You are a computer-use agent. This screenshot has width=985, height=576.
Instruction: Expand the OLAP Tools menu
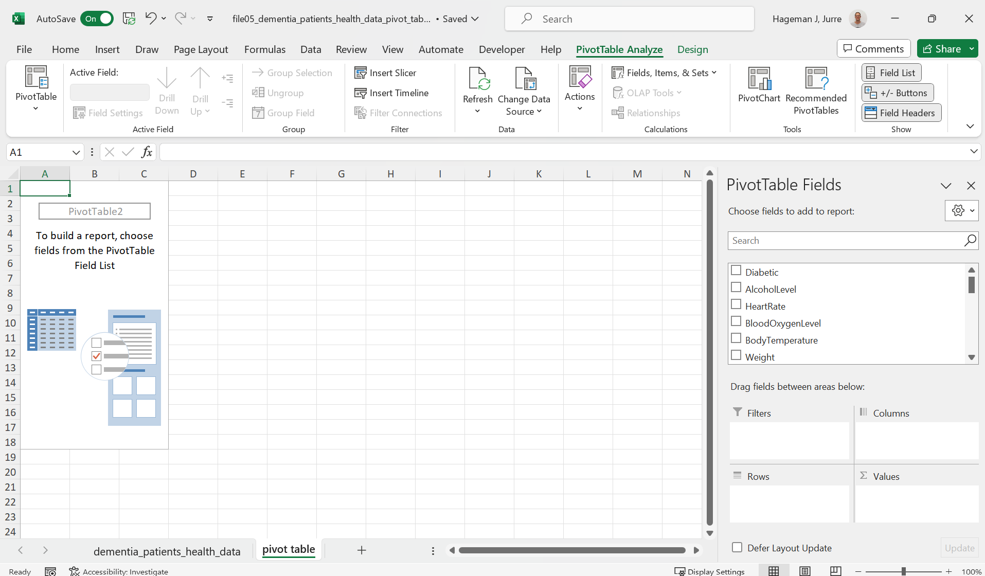[648, 93]
